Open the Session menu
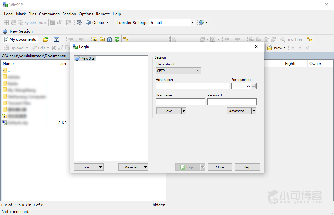The width and height of the screenshot is (334, 215). click(69, 14)
